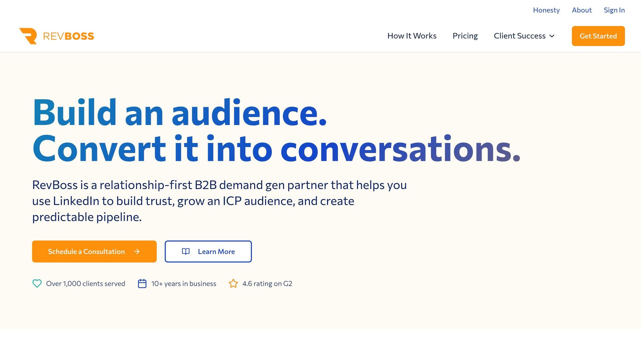Open the How It Works page
Image resolution: width=641 pixels, height=360 pixels.
412,36
